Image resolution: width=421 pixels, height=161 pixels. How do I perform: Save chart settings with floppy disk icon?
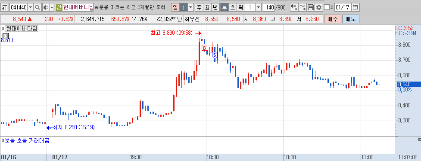311,7
